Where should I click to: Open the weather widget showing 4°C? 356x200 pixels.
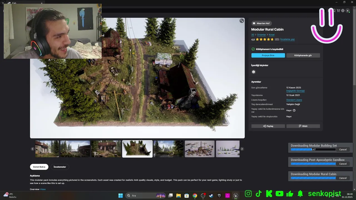click(x=10, y=195)
